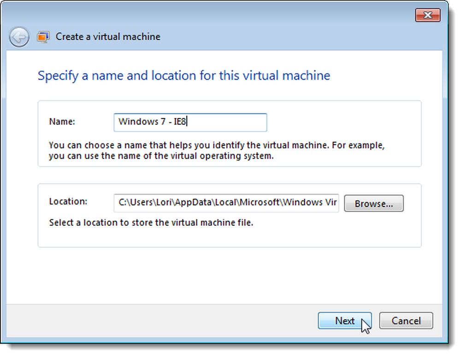
Task: Click inside the Location path field
Action: pos(226,203)
